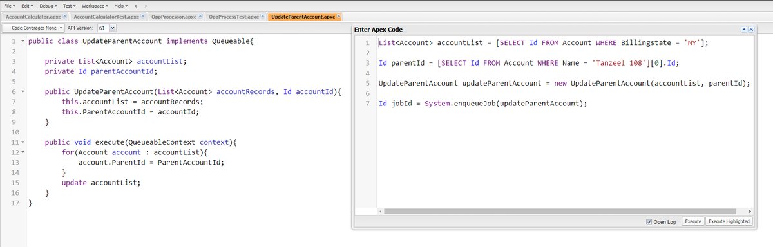The height and width of the screenshot is (247, 773).
Task: Collapse the for-loop fold on line 12
Action: (x=23, y=152)
